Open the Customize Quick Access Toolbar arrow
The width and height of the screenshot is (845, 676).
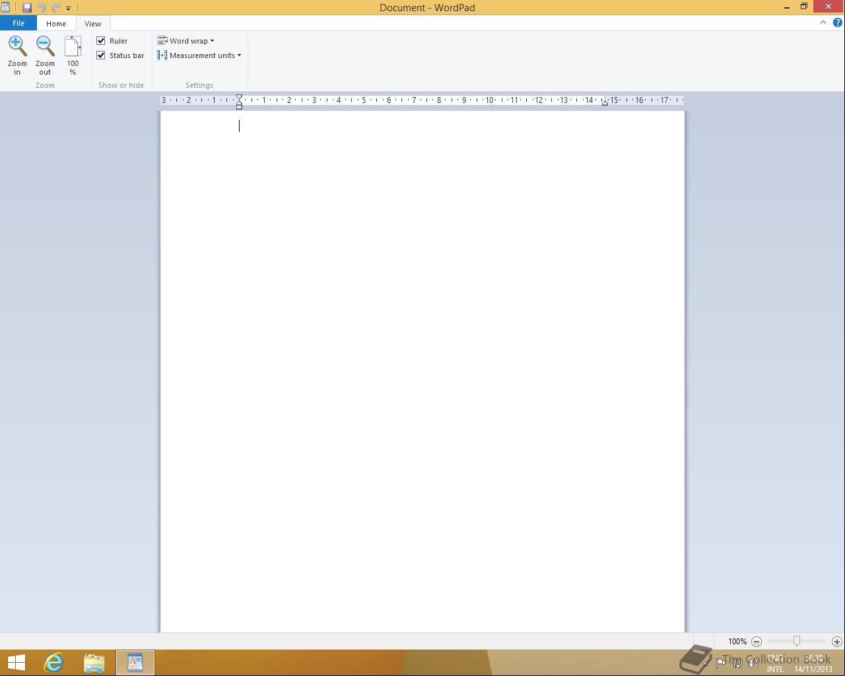point(68,9)
